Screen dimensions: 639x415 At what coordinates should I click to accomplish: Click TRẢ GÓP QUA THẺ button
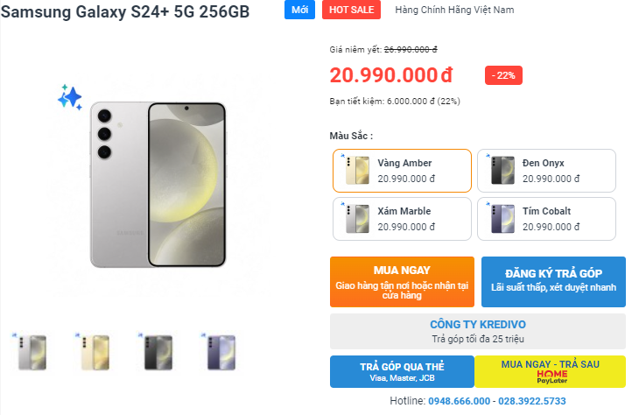click(x=402, y=371)
